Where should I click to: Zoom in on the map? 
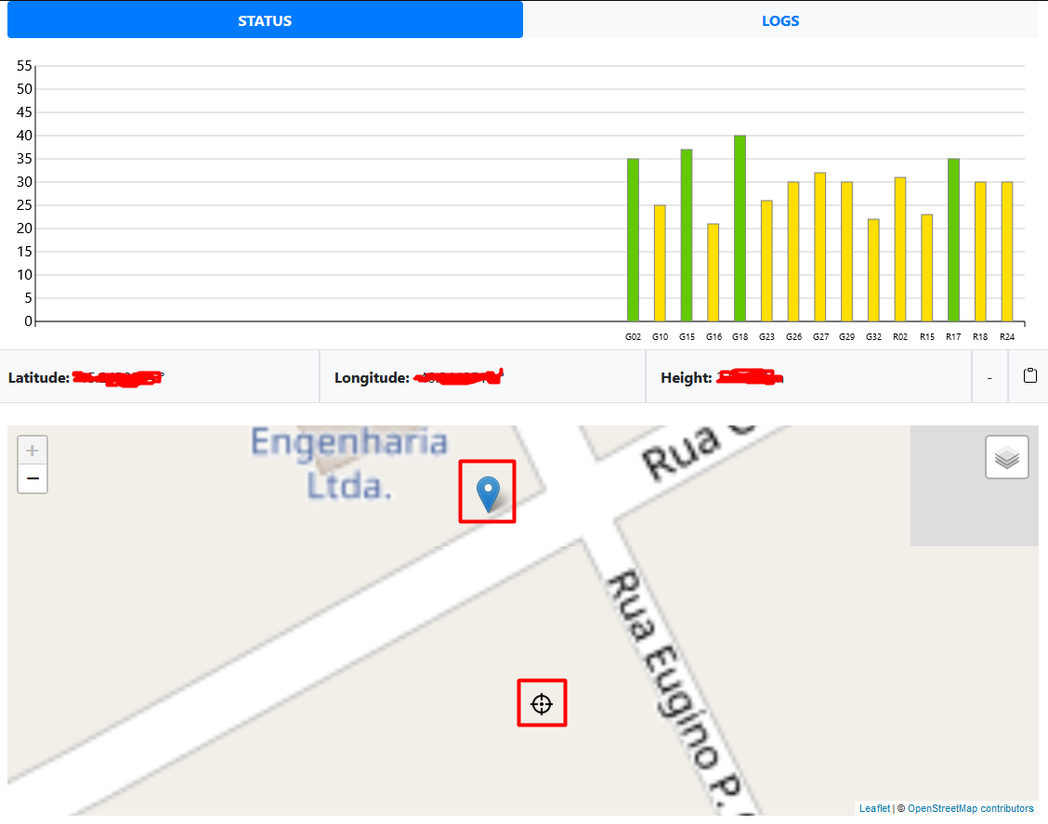tap(33, 450)
